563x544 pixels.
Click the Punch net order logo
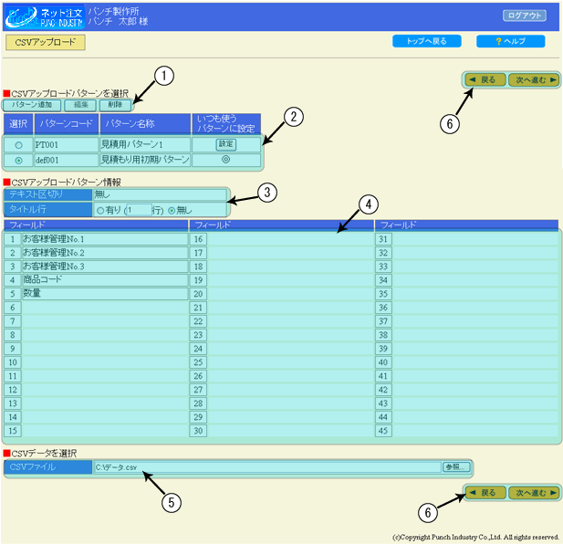click(45, 16)
